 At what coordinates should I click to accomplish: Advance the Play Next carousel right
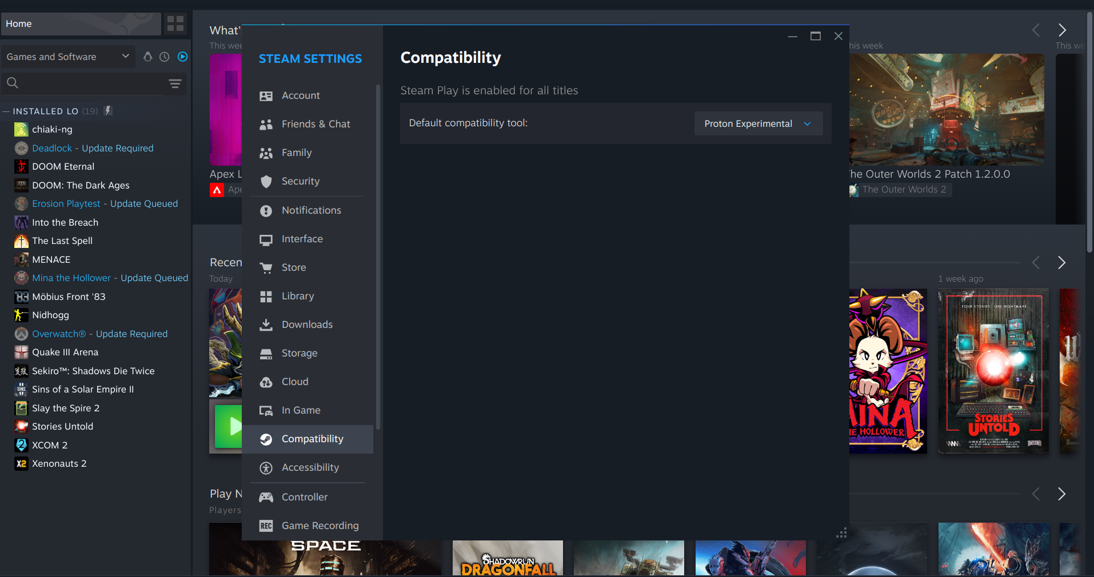tap(1062, 494)
